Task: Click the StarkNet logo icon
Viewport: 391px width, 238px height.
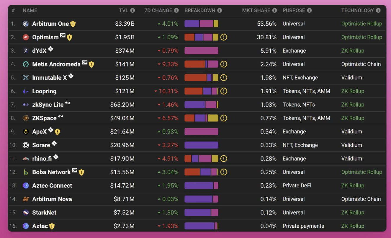Action: tap(26, 213)
